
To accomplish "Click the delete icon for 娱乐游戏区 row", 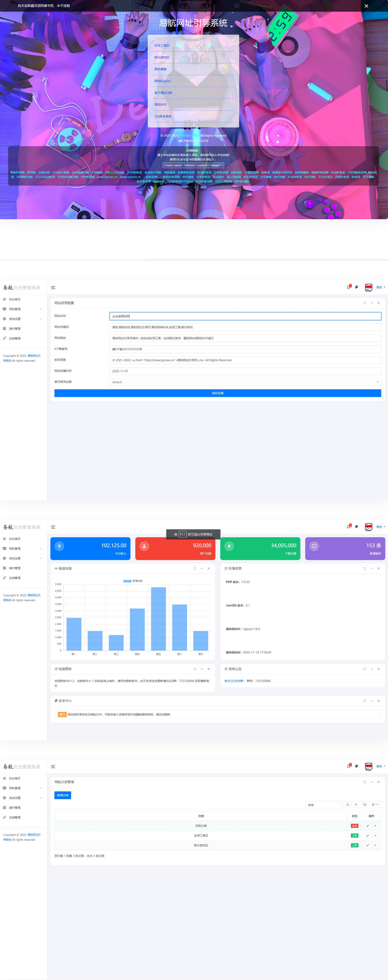I will coord(375,845).
